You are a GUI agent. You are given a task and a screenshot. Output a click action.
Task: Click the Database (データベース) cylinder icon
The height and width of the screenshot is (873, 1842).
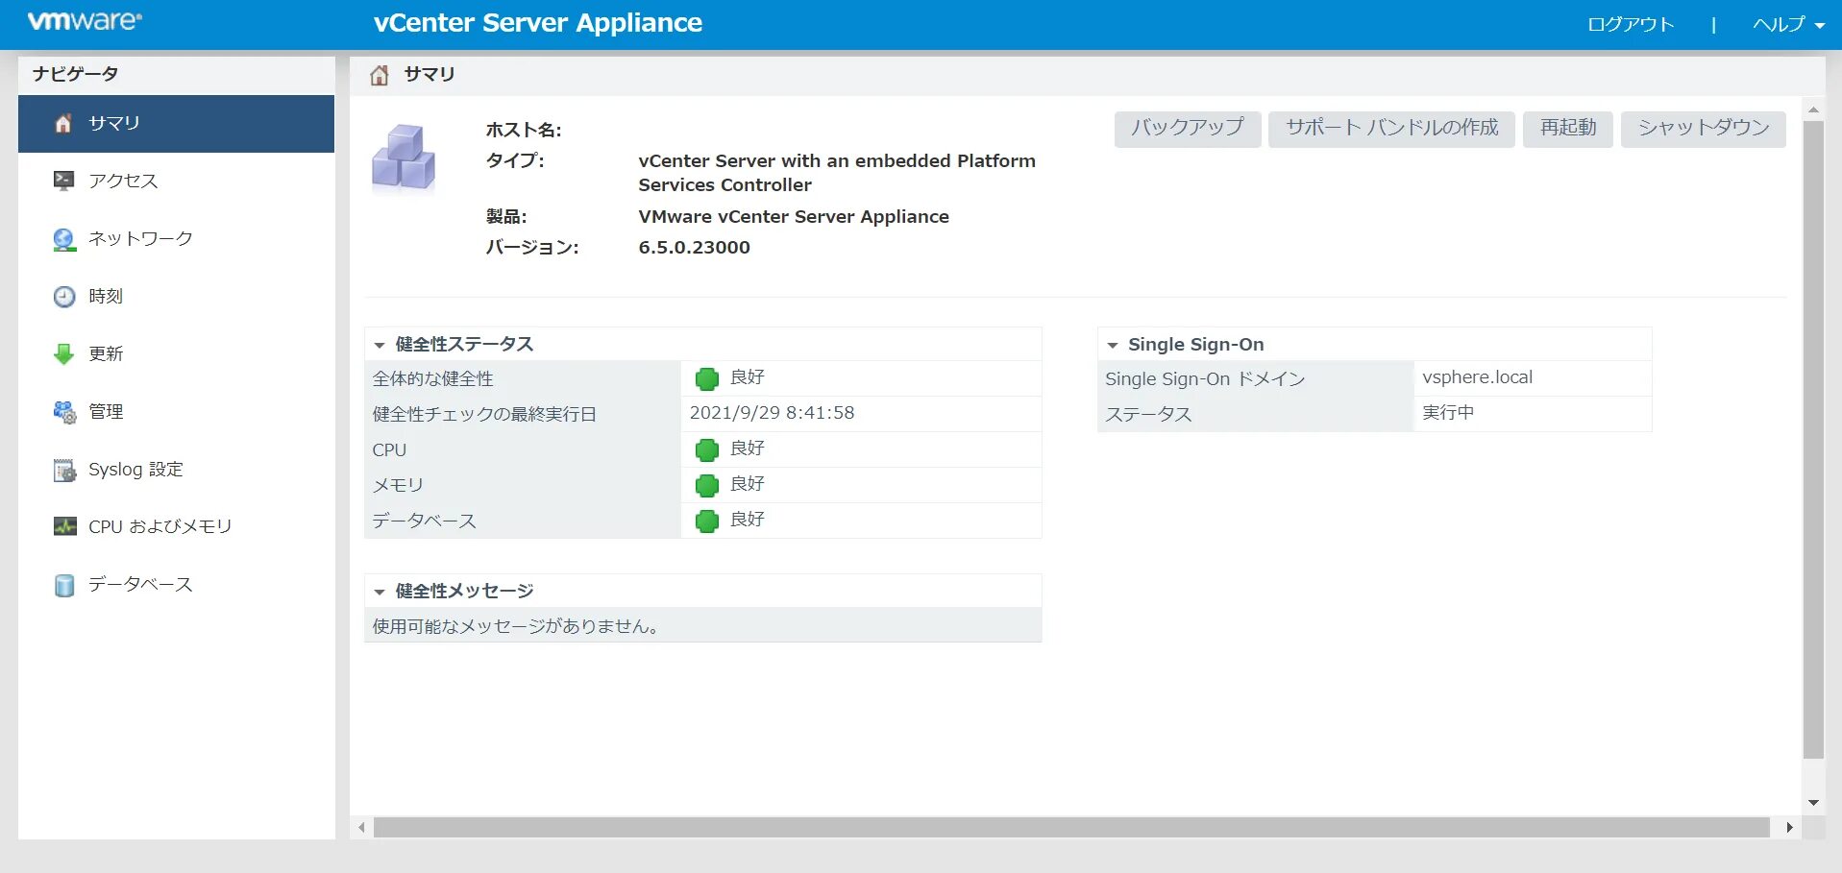pos(63,585)
